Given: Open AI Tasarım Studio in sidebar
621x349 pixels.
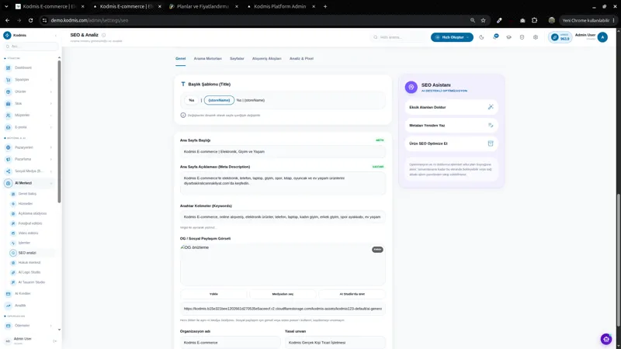Looking at the screenshot, I should [32, 282].
